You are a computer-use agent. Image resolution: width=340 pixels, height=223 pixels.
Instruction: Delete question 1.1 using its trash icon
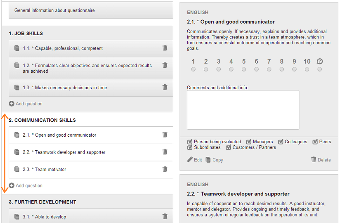(165, 48)
